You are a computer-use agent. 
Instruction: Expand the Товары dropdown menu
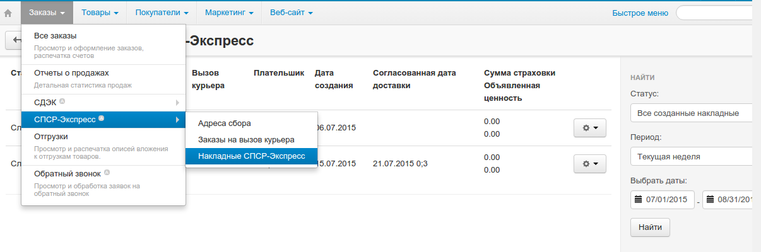click(x=100, y=13)
